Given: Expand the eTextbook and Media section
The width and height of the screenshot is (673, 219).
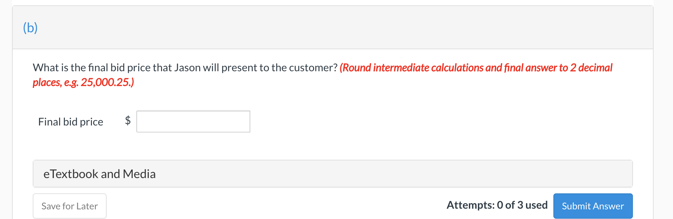Looking at the screenshot, I should (x=332, y=174).
